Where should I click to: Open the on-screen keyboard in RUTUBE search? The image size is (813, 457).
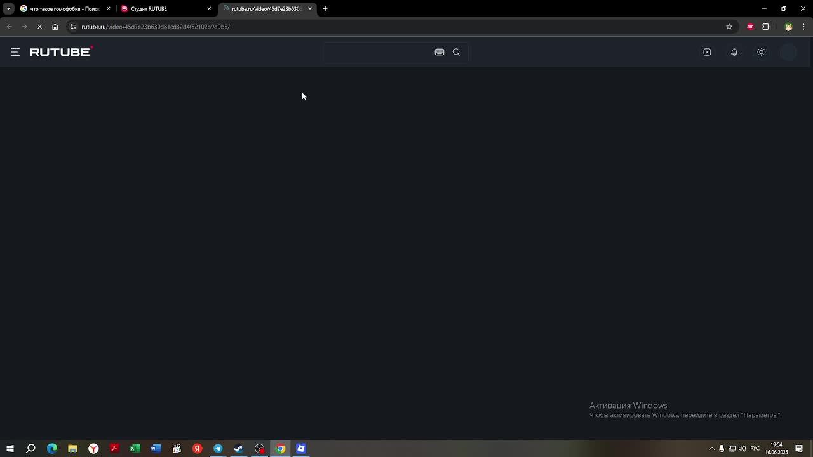click(439, 52)
